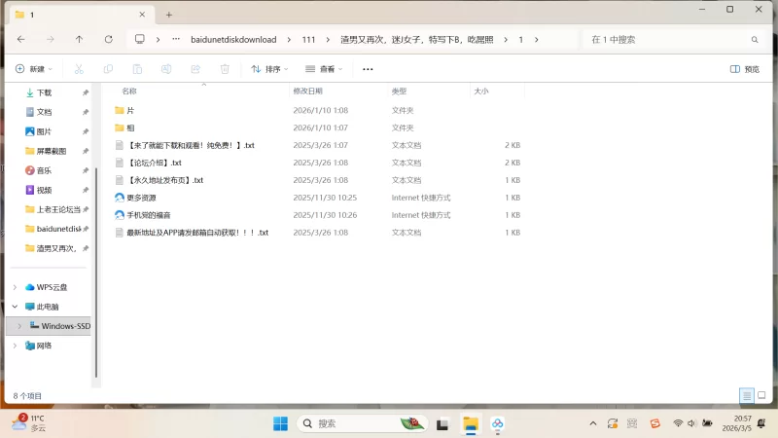Expand the WPS云盘 tree node

tap(15, 287)
